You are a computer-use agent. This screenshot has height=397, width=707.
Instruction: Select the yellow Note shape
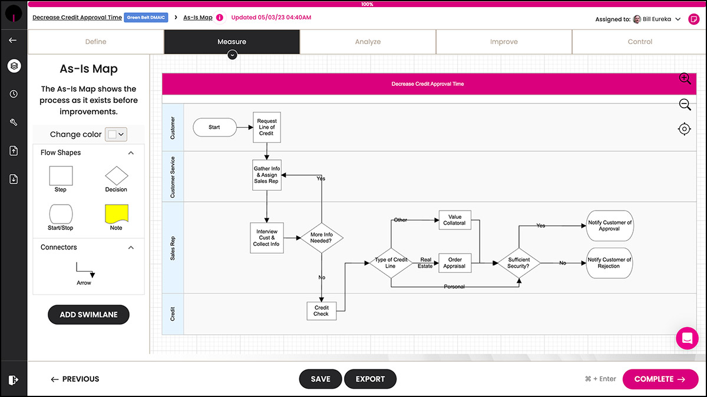(116, 213)
